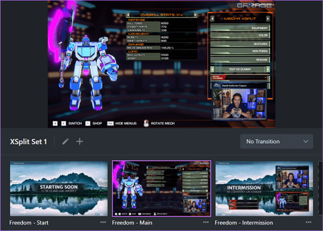
Task: Open the Gestures menu in preview
Action: click(x=240, y=44)
